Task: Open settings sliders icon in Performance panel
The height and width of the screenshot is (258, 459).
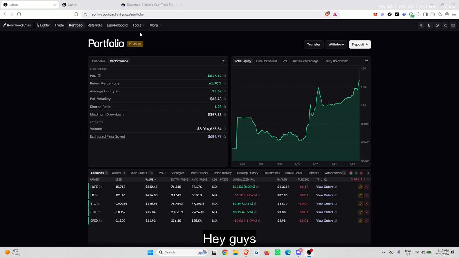Action: 224,61
